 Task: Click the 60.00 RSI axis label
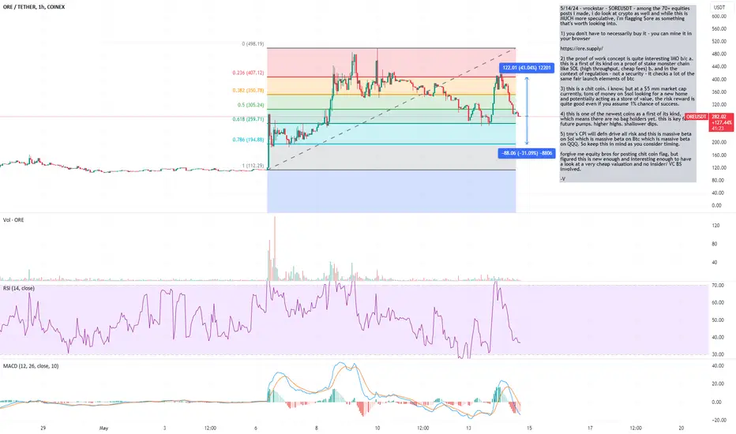point(719,303)
